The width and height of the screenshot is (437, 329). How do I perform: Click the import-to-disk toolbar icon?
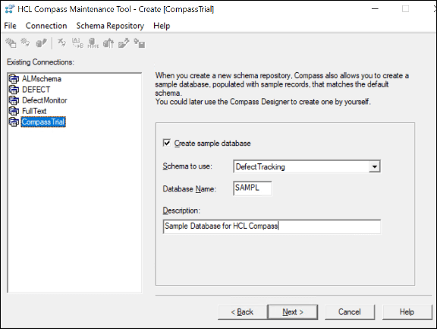tap(139, 43)
